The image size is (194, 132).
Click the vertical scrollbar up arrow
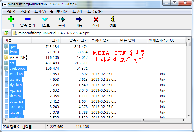(189, 39)
